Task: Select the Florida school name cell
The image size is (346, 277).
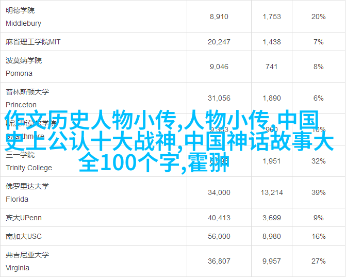Action: pos(93,192)
